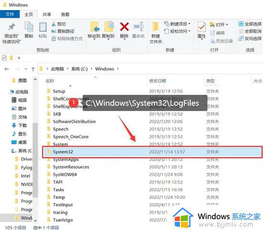Open the File (文件) tab
Viewport: 263px width, 231px height.
coord(10,14)
